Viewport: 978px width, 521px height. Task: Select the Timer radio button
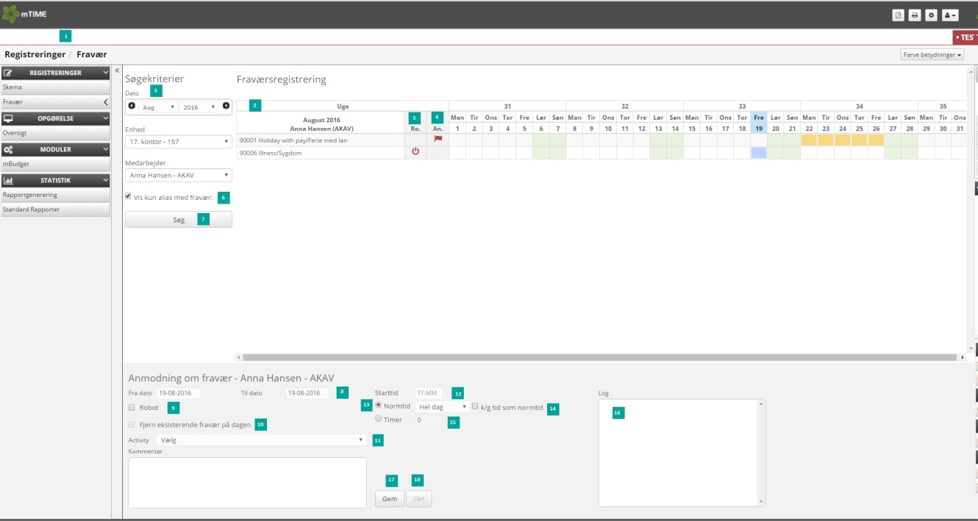point(379,419)
